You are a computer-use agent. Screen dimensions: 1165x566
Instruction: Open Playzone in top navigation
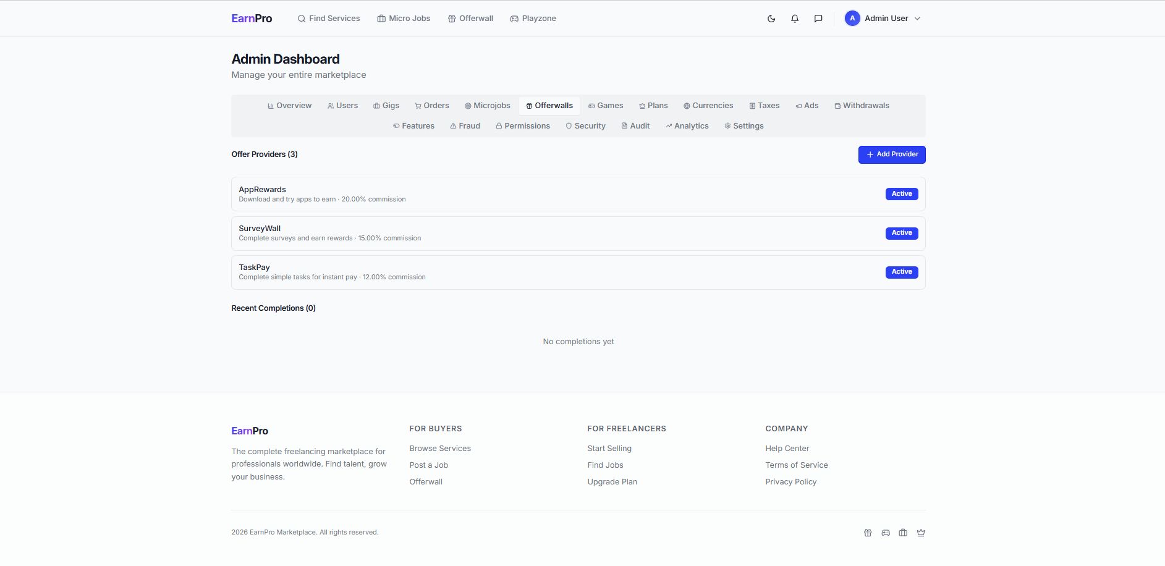click(x=533, y=19)
